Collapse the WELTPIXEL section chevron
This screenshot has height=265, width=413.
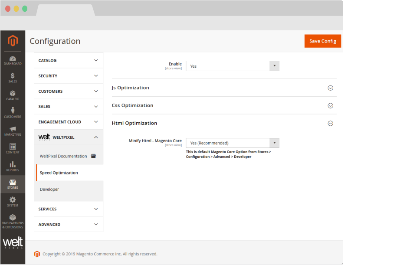point(96,137)
